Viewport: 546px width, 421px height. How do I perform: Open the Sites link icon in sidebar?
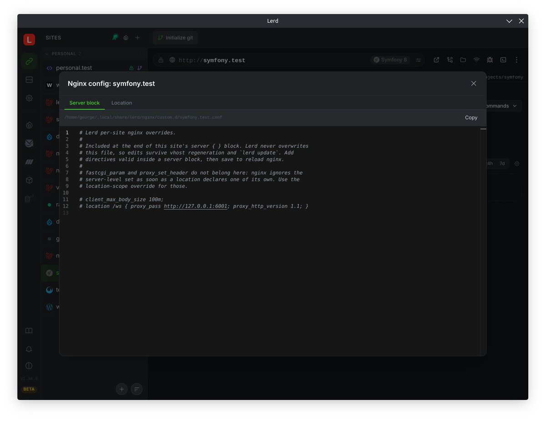tap(29, 61)
